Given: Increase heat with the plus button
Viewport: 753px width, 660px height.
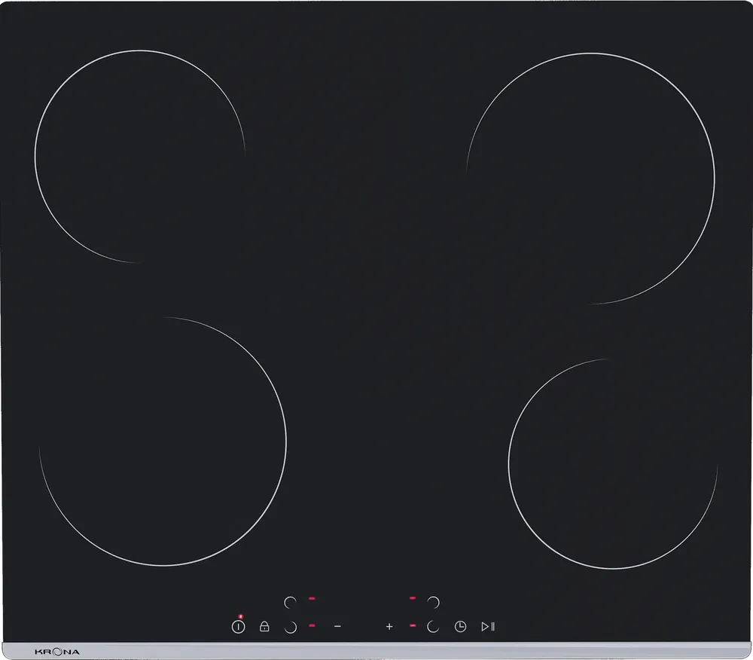Looking at the screenshot, I should tap(389, 626).
